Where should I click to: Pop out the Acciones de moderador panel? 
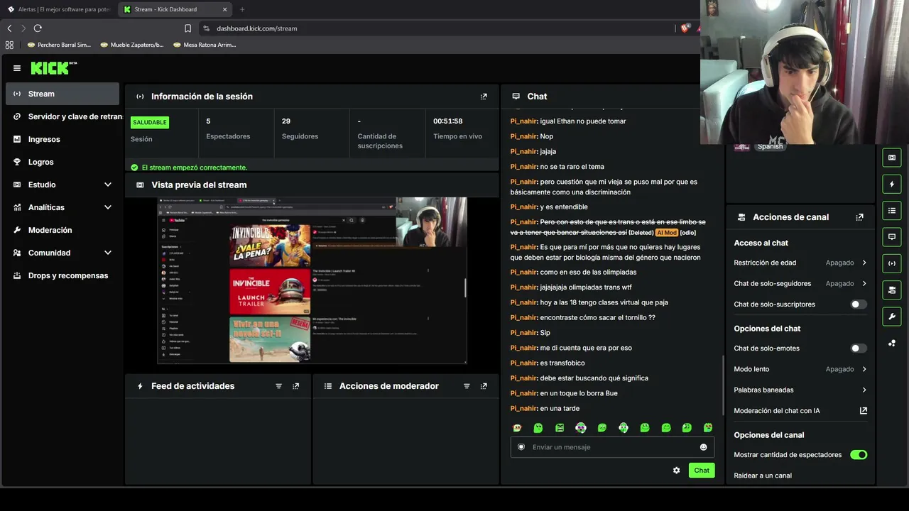tap(484, 386)
